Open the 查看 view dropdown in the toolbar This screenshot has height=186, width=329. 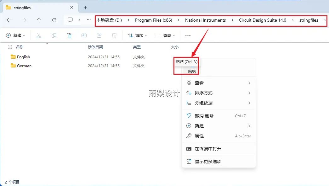[x=165, y=35]
